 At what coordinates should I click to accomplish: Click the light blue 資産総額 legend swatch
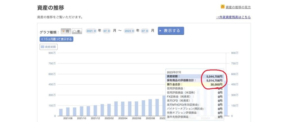(42, 47)
